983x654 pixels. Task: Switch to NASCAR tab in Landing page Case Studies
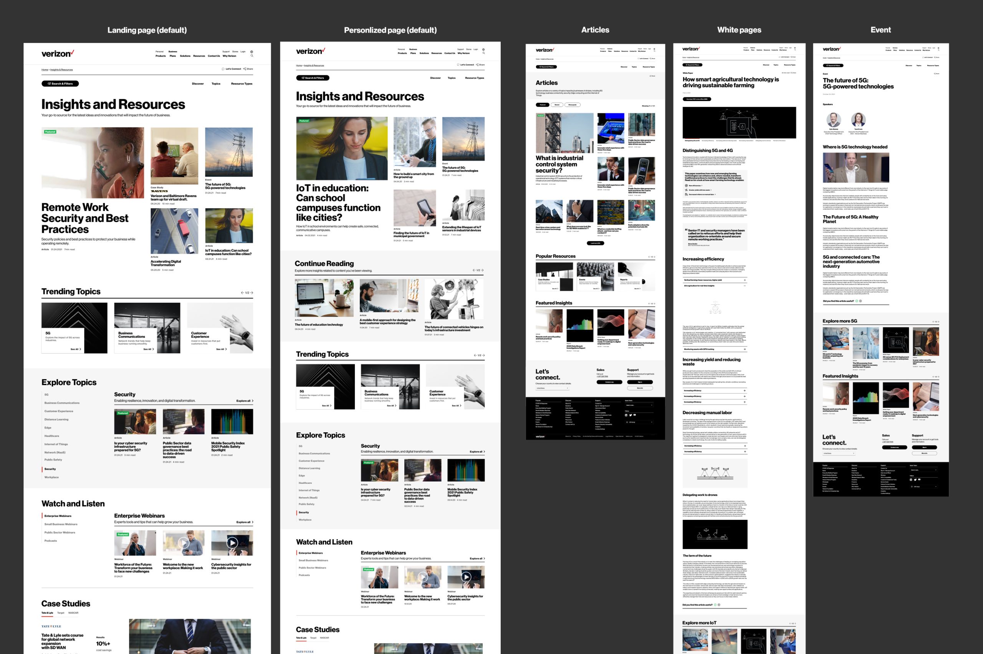coord(73,613)
